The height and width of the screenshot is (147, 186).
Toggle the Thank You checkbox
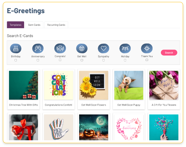[147, 60]
